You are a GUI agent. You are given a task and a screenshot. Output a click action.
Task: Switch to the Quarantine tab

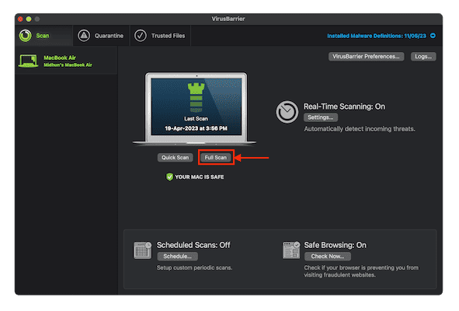click(x=101, y=36)
